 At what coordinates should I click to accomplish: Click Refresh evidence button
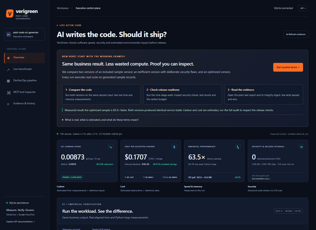pos(296,35)
